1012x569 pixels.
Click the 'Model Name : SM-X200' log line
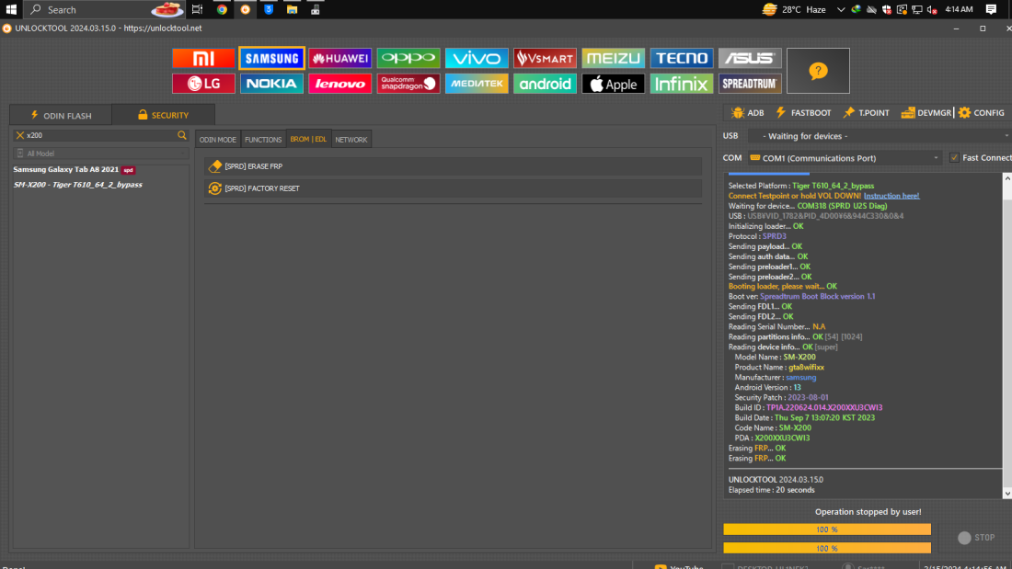click(x=775, y=357)
